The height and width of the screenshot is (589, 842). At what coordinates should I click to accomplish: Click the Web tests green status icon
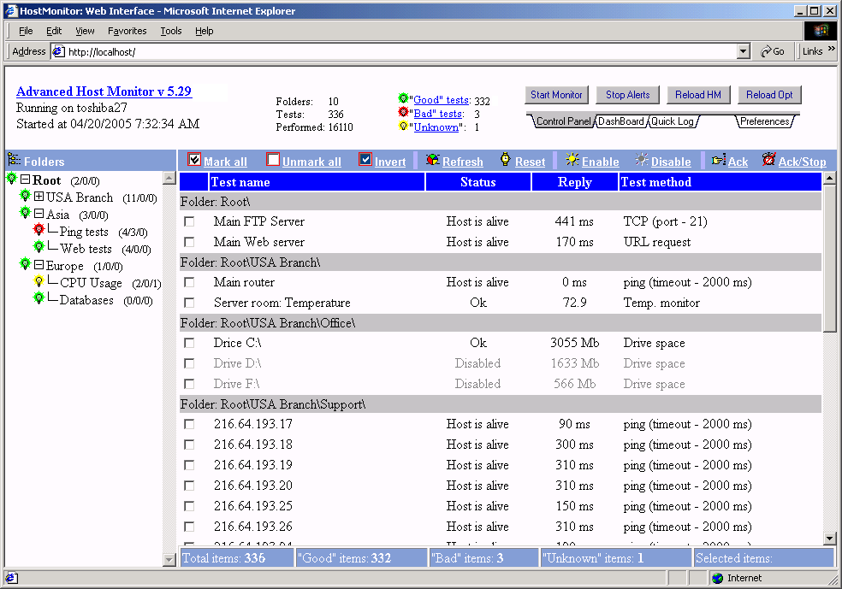coord(39,247)
